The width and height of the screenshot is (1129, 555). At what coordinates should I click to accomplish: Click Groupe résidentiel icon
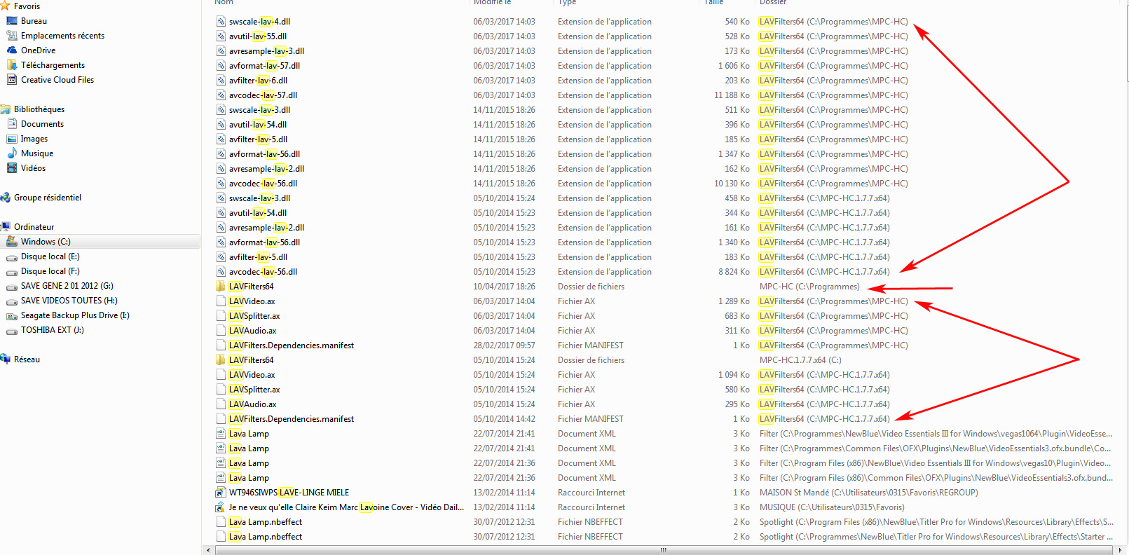pyautogui.click(x=5, y=198)
